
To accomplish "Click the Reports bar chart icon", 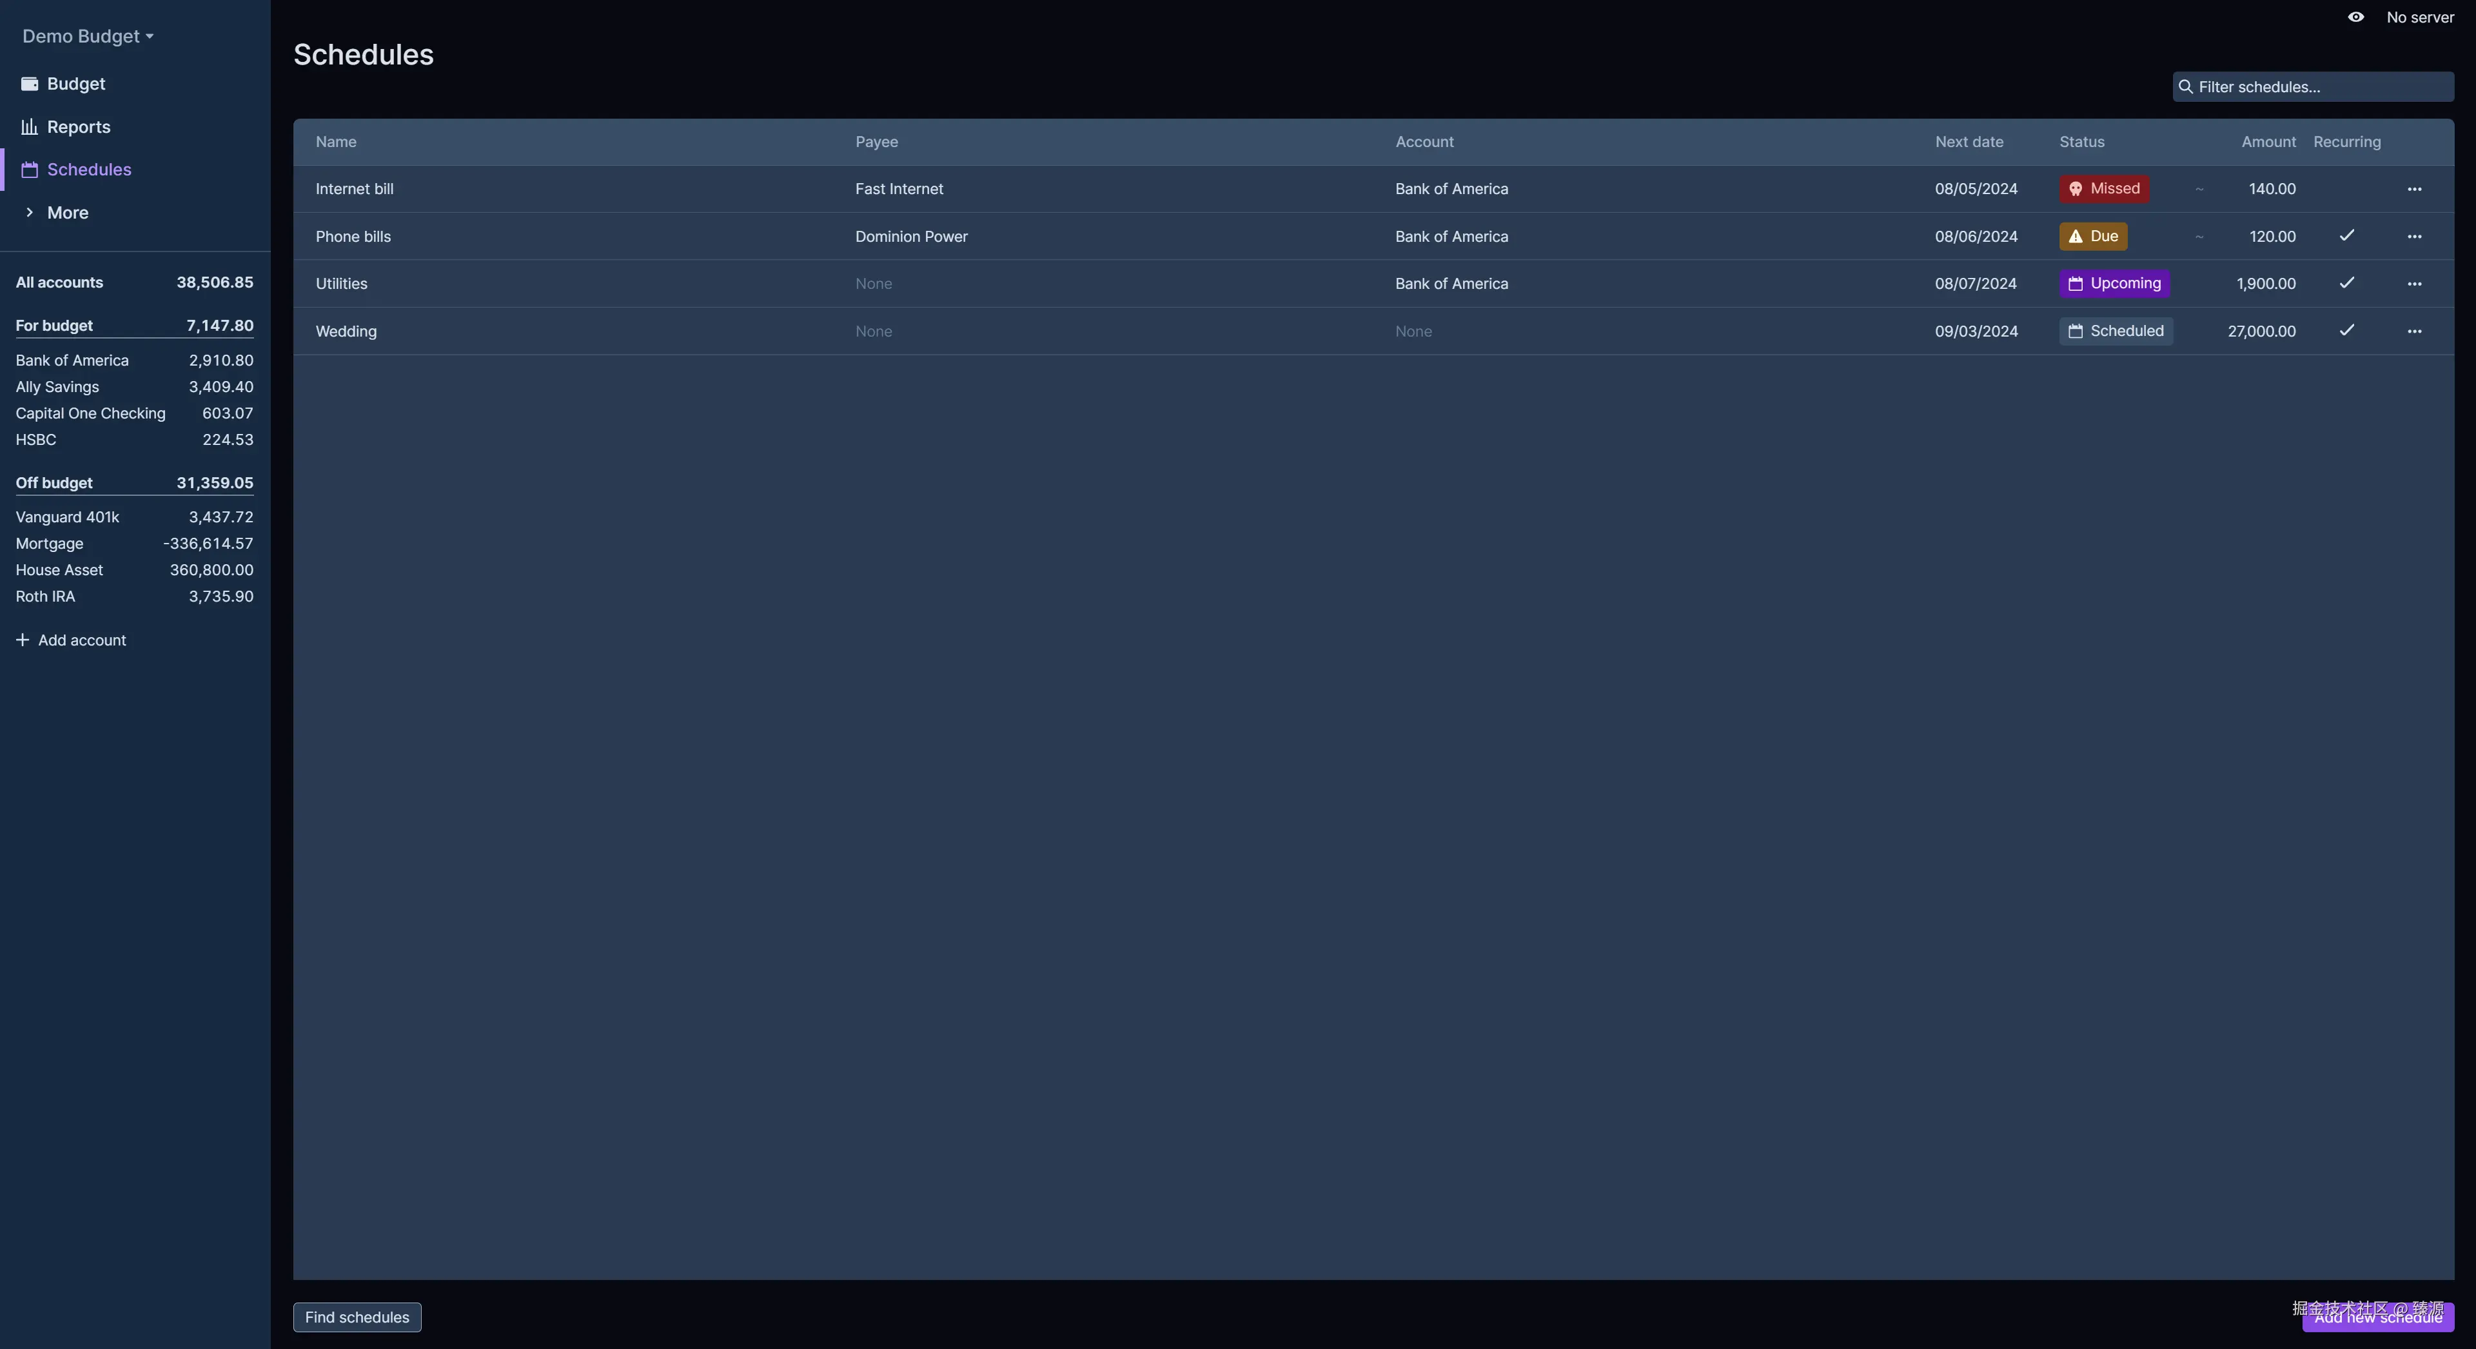I will click(30, 127).
